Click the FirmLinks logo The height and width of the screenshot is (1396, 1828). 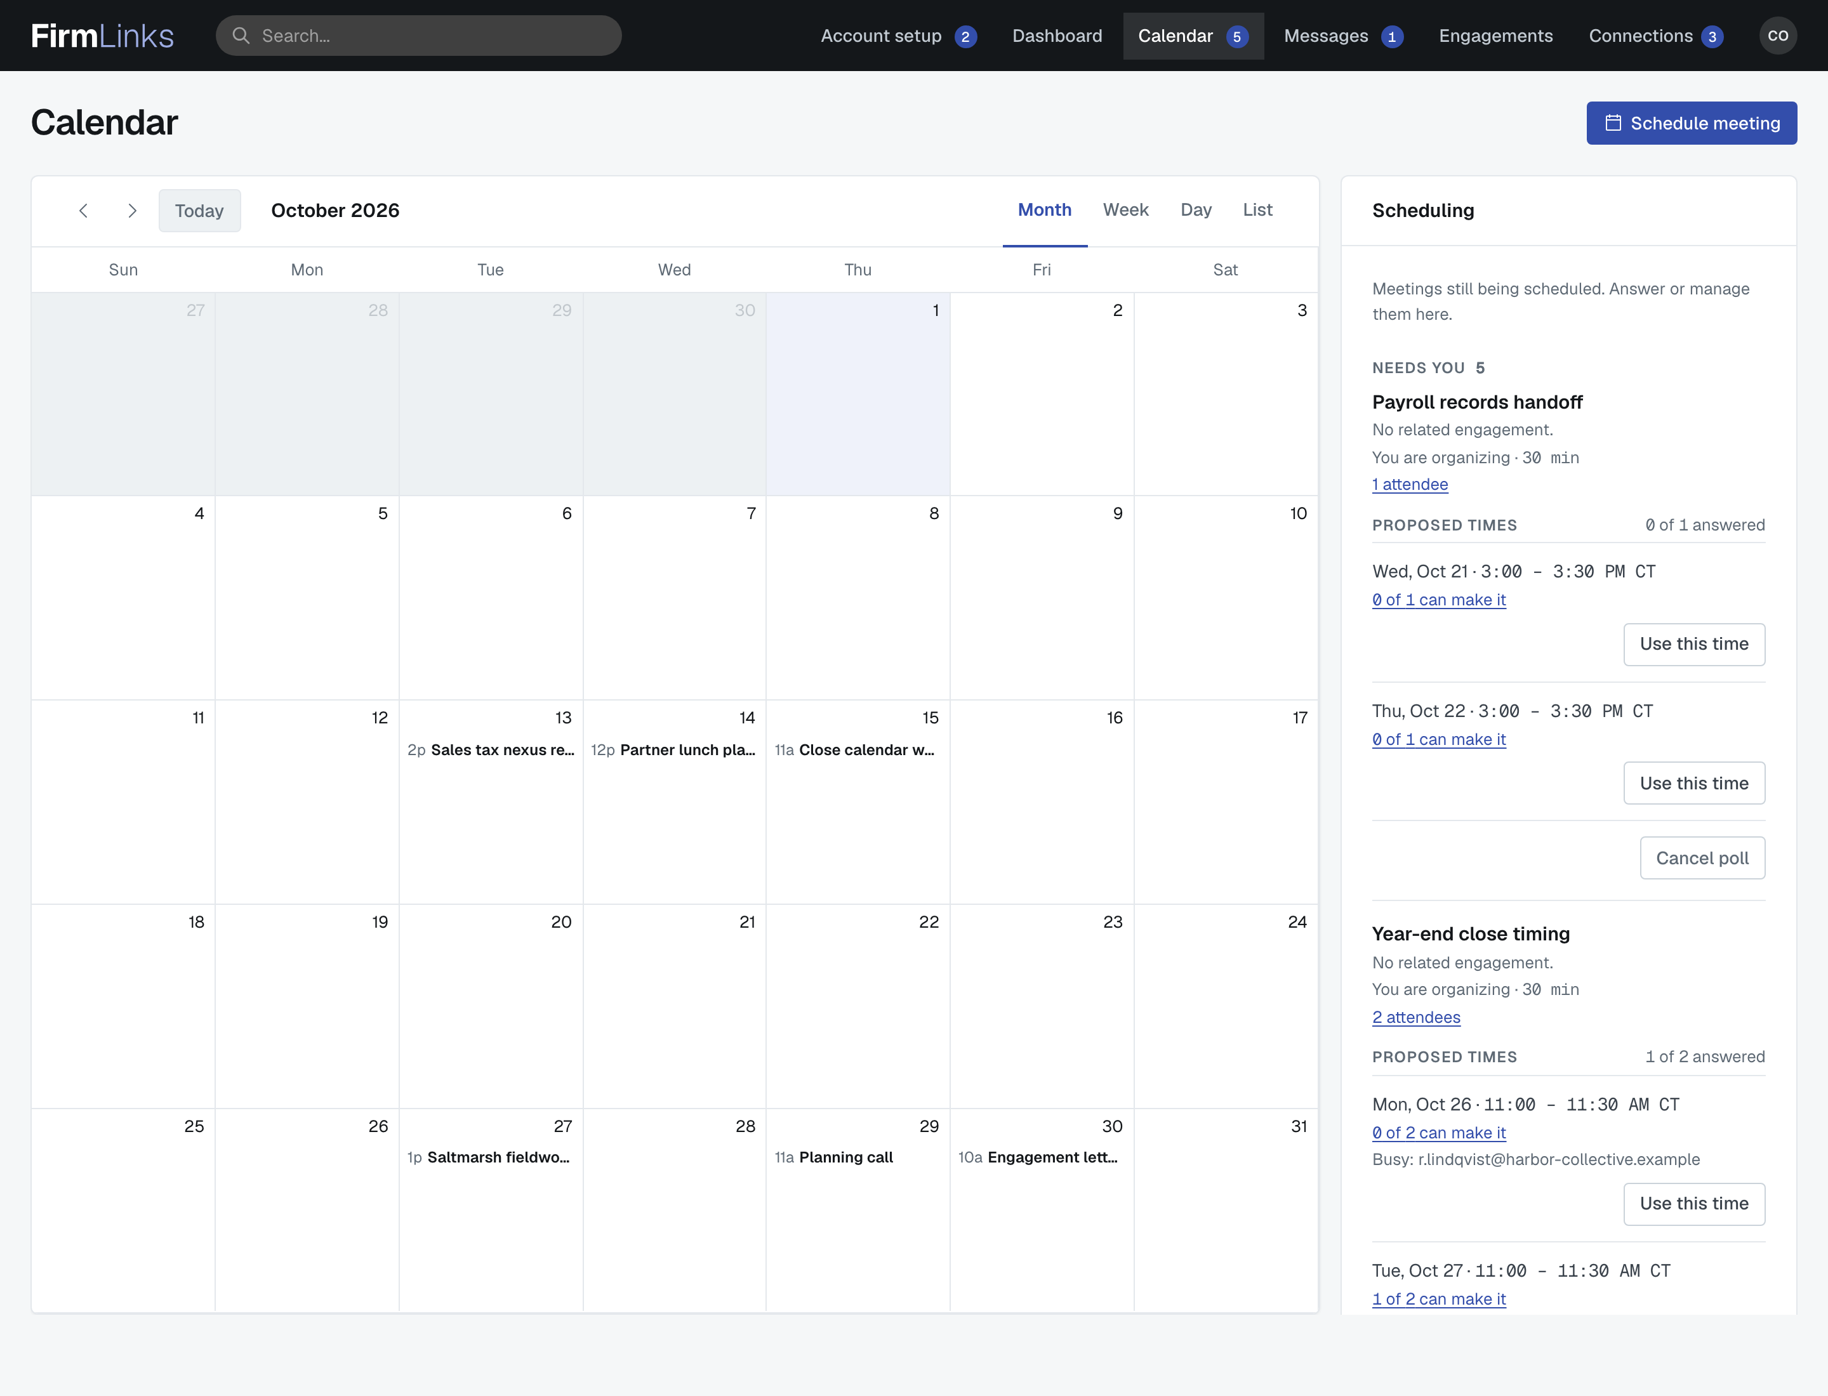tap(102, 36)
